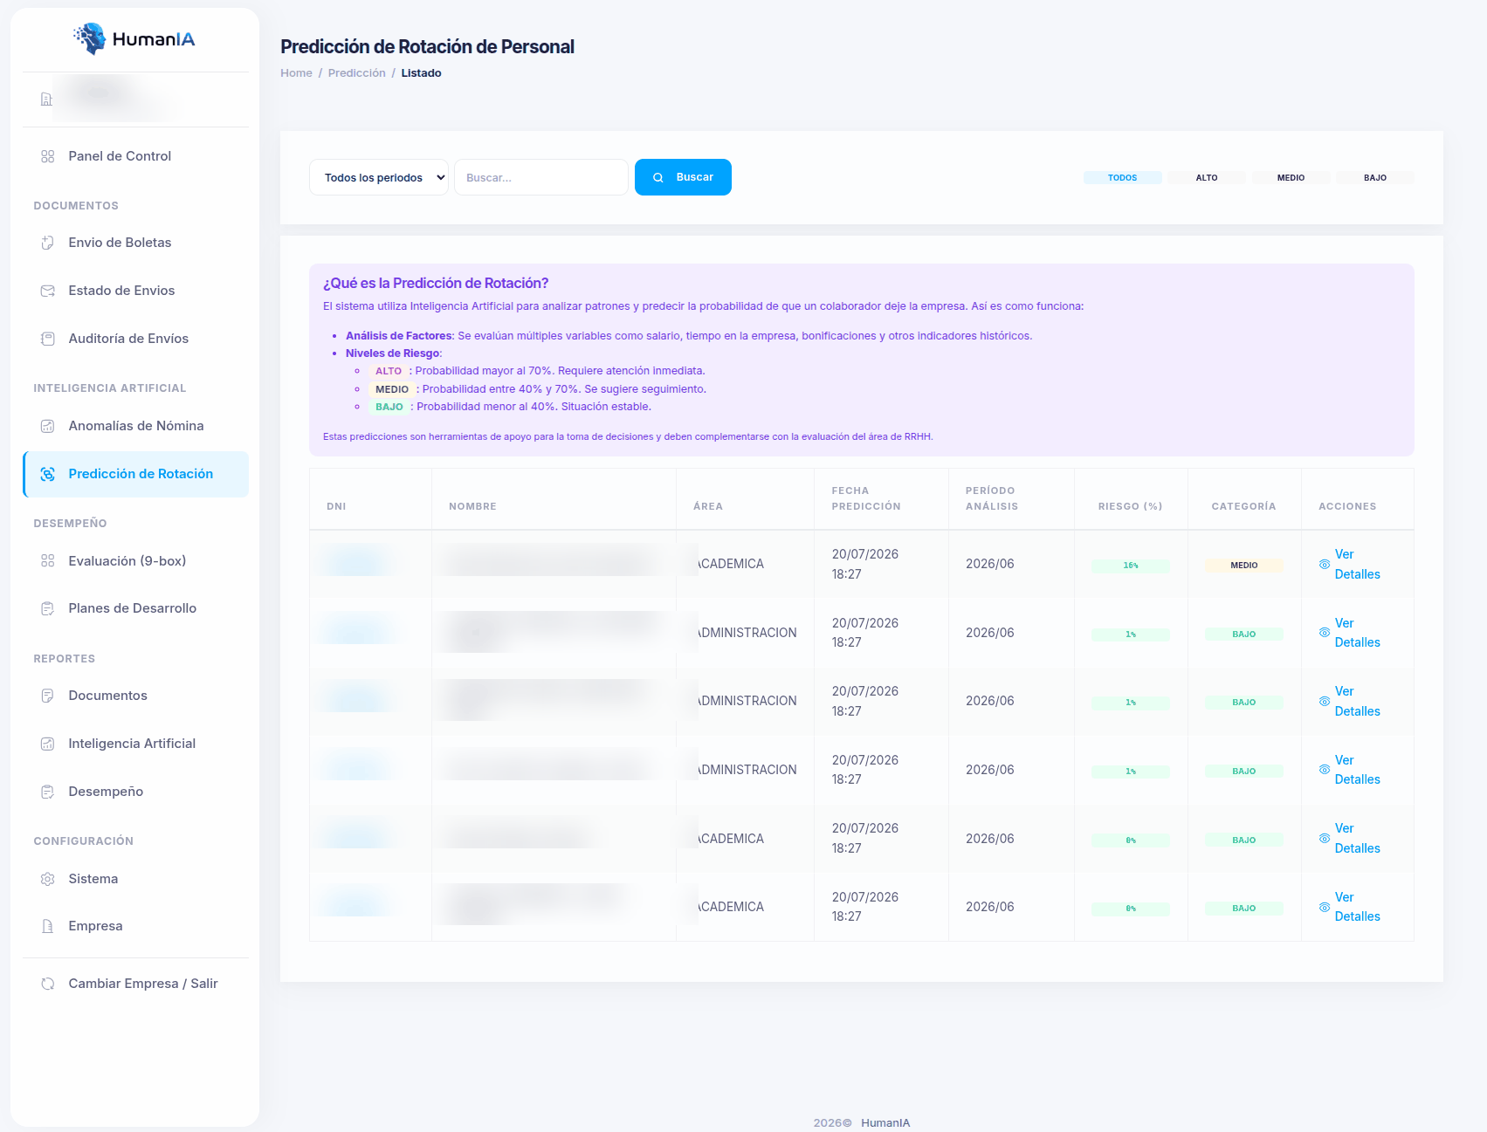Click the Sistema gear icon
The image size is (1487, 1132).
[48, 879]
